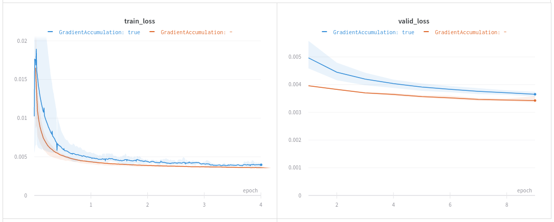
Task: Click the 0.005 y-axis tick in valid_loss
Action: (x=295, y=57)
